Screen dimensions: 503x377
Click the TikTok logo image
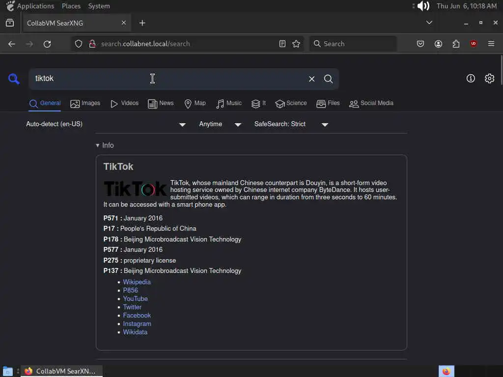pyautogui.click(x=135, y=188)
